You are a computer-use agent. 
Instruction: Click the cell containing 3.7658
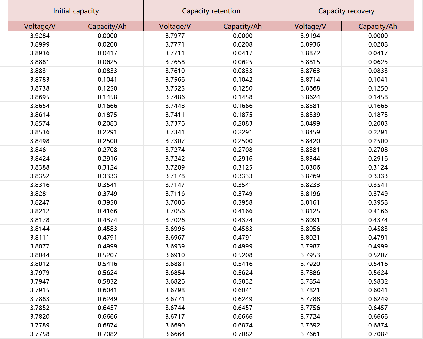pos(175,62)
